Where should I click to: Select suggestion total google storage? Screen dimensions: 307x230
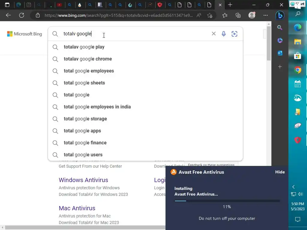145,119
